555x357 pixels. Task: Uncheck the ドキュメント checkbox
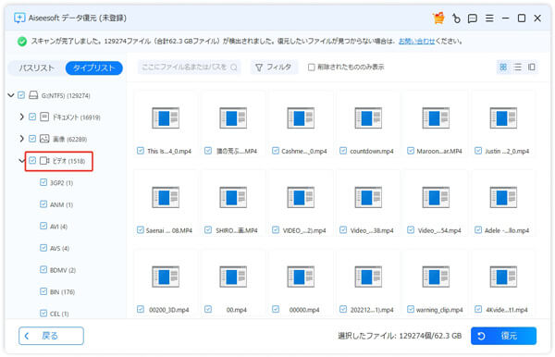click(x=32, y=117)
